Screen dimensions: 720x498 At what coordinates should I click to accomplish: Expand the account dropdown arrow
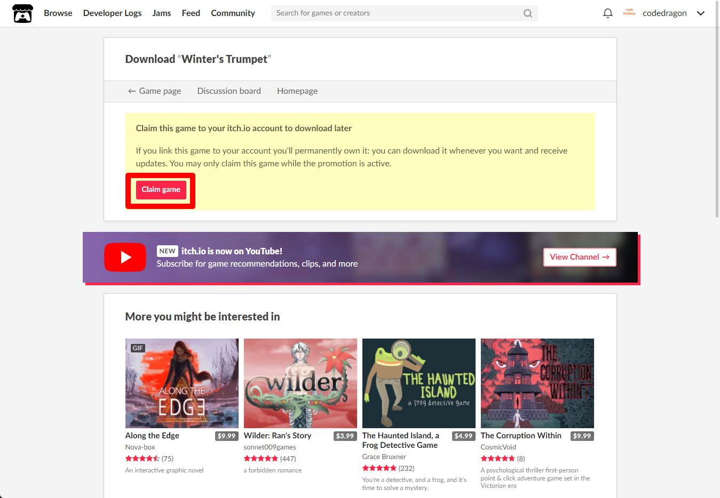(x=701, y=13)
